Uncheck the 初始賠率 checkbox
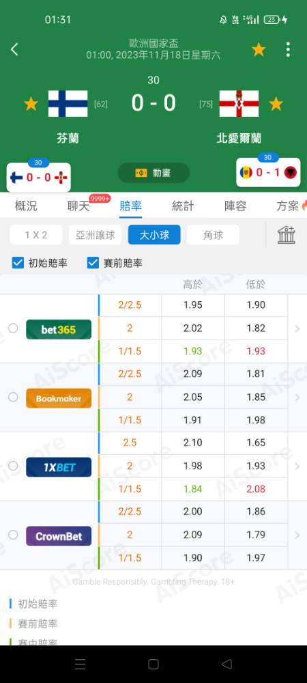Viewport: 307px width, 683px height. click(18, 263)
